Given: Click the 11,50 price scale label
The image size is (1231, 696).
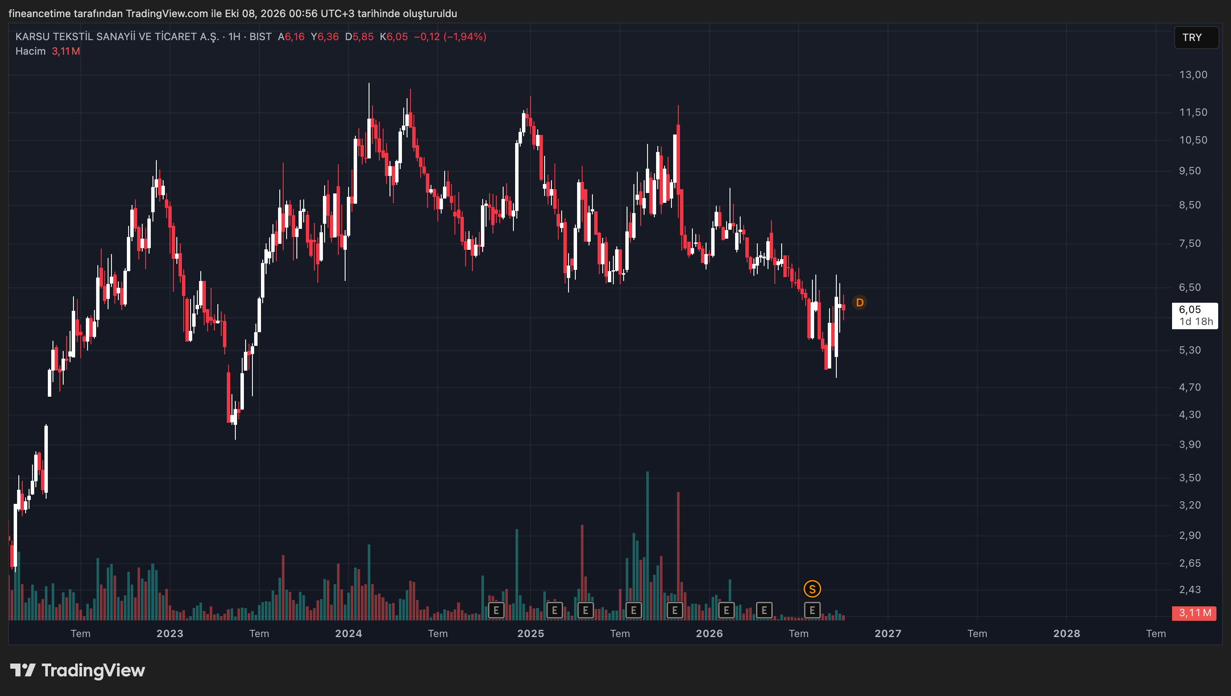Looking at the screenshot, I should 1193,112.
